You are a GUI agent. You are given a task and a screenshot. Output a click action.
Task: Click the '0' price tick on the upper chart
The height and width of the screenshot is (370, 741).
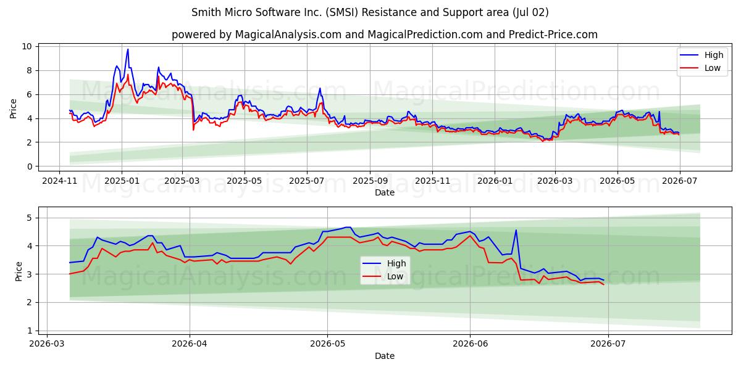click(x=30, y=166)
